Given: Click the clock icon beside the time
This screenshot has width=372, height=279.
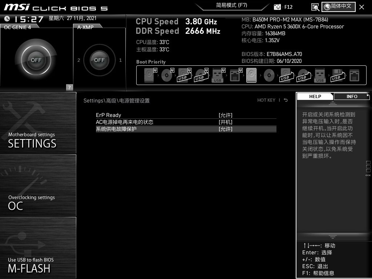Looking at the screenshot, I should point(7,19).
